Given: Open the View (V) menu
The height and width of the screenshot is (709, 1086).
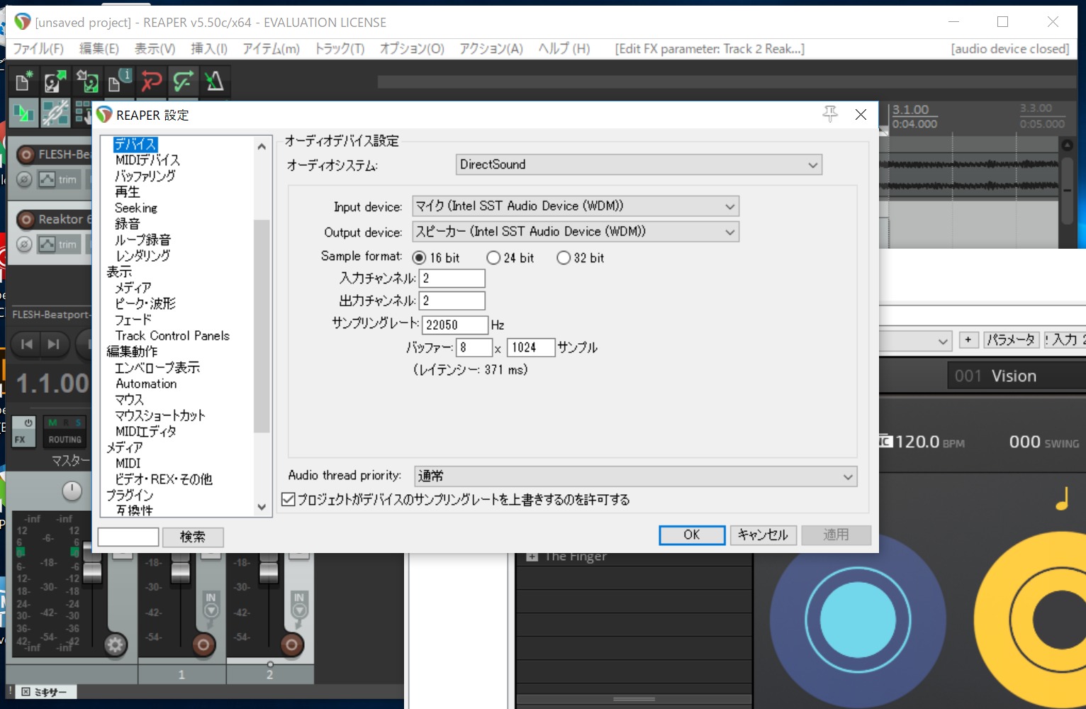Looking at the screenshot, I should point(155,48).
